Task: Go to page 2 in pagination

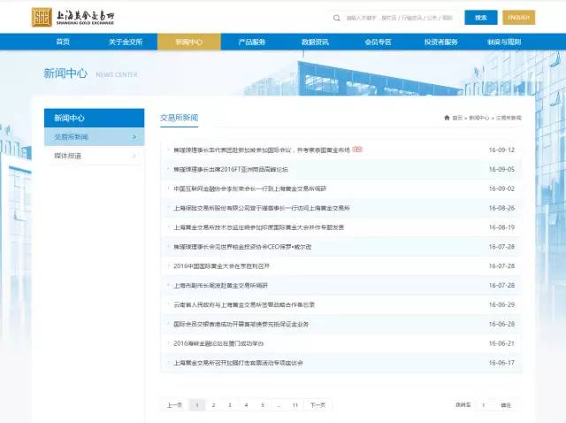Action: click(x=213, y=405)
